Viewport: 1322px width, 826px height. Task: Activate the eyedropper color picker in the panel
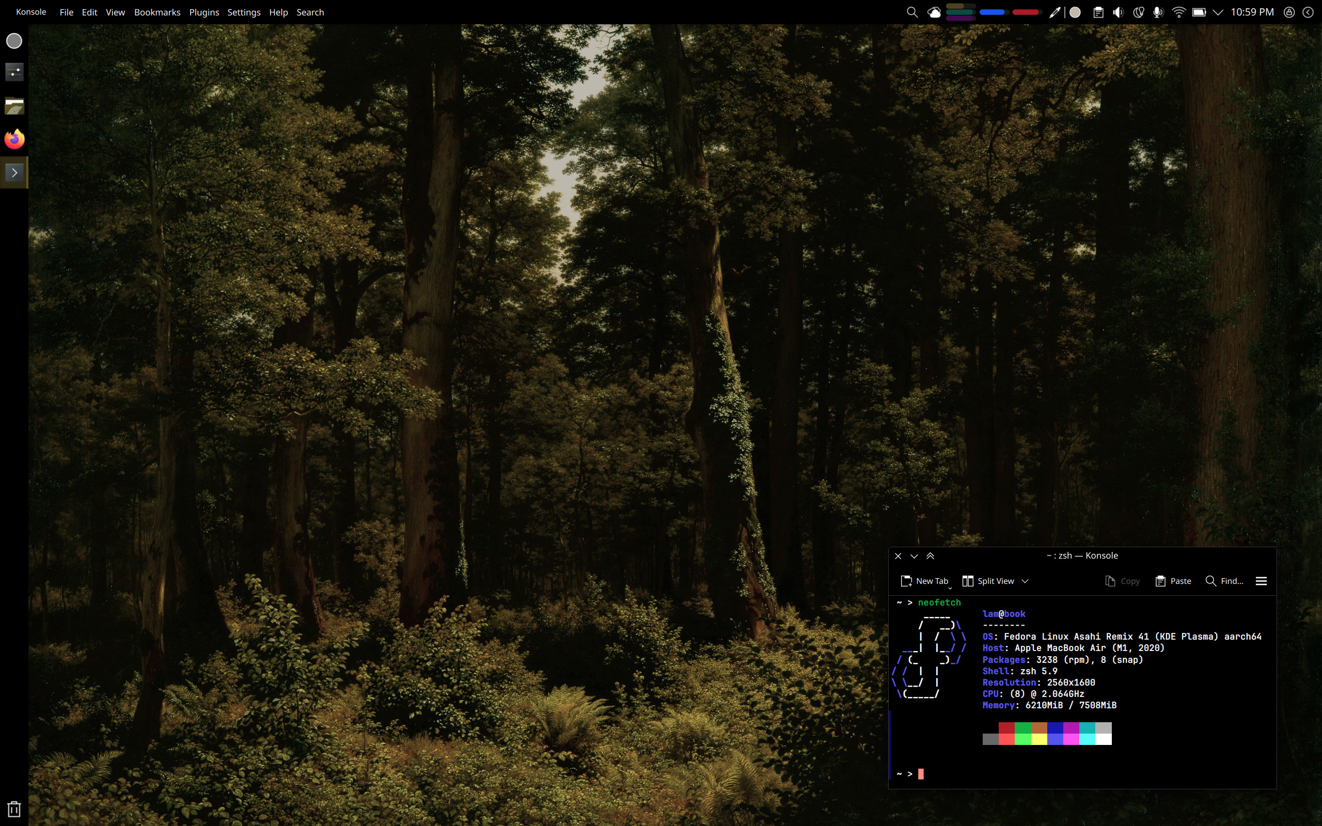click(x=1055, y=12)
